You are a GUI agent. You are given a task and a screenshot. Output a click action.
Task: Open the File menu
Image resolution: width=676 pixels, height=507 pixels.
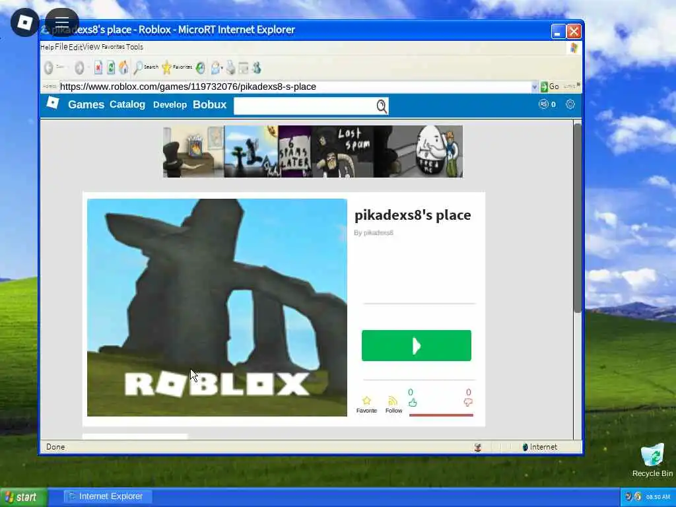pyautogui.click(x=61, y=47)
